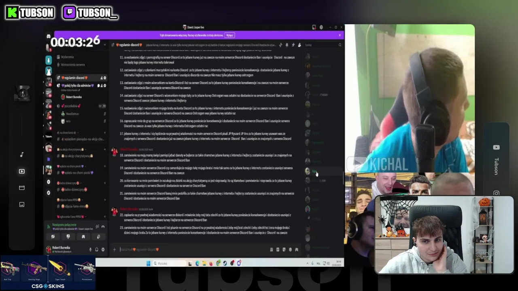Open the Windows Start button
This screenshot has width=518, height=291.
coord(149,263)
